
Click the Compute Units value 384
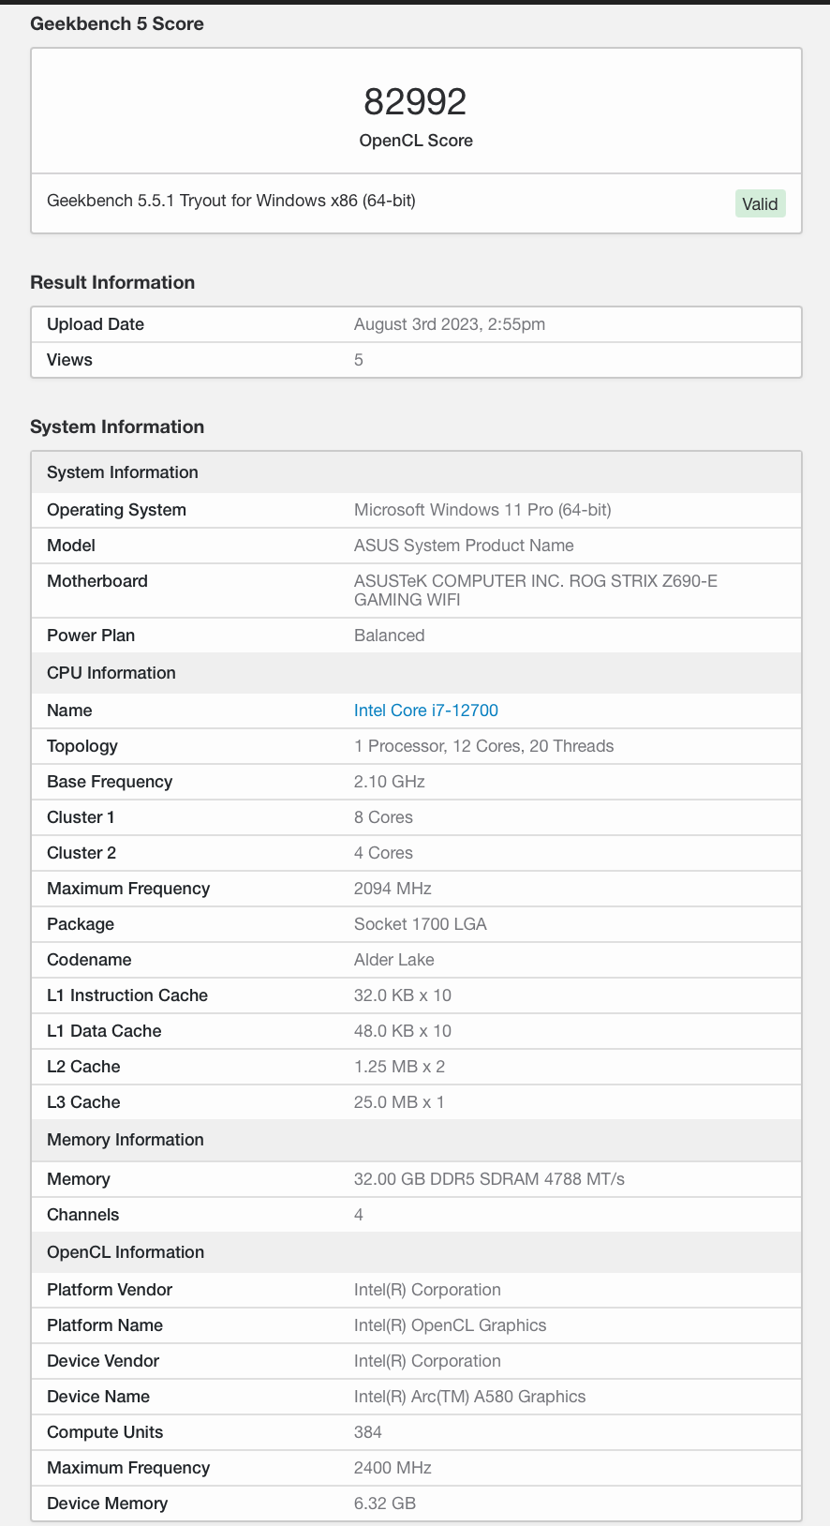point(368,1432)
